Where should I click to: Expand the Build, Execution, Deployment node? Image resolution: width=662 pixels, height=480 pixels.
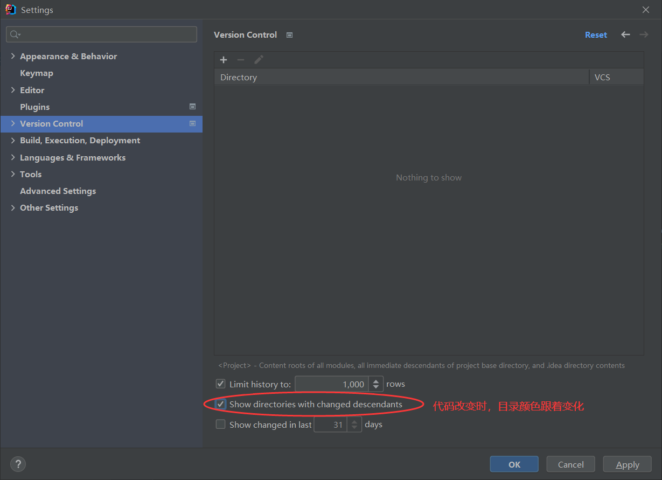(13, 141)
